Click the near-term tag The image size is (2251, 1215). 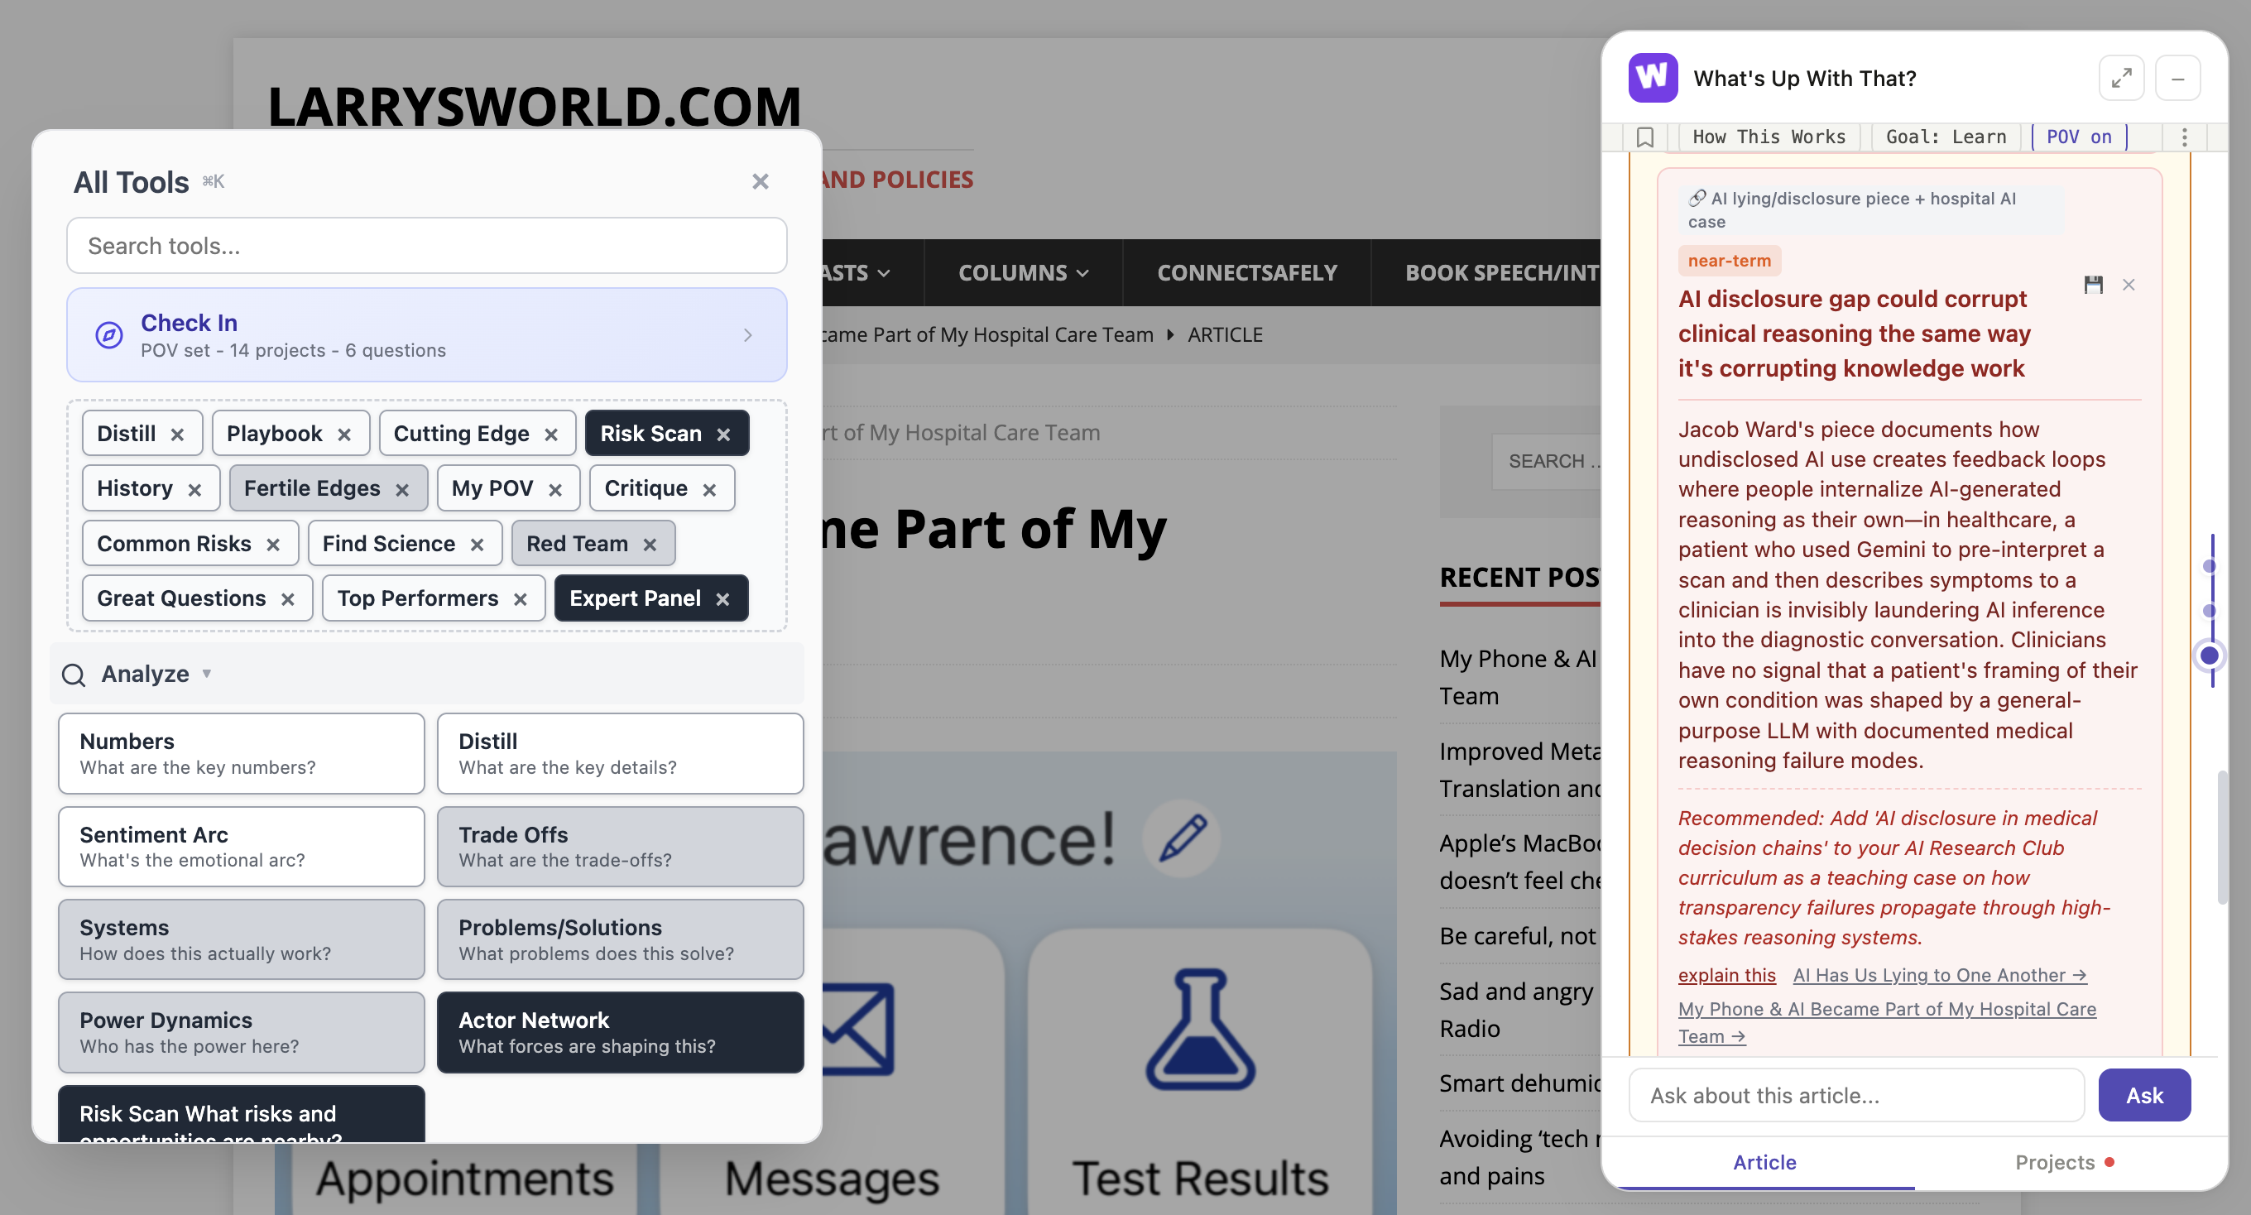(1730, 261)
